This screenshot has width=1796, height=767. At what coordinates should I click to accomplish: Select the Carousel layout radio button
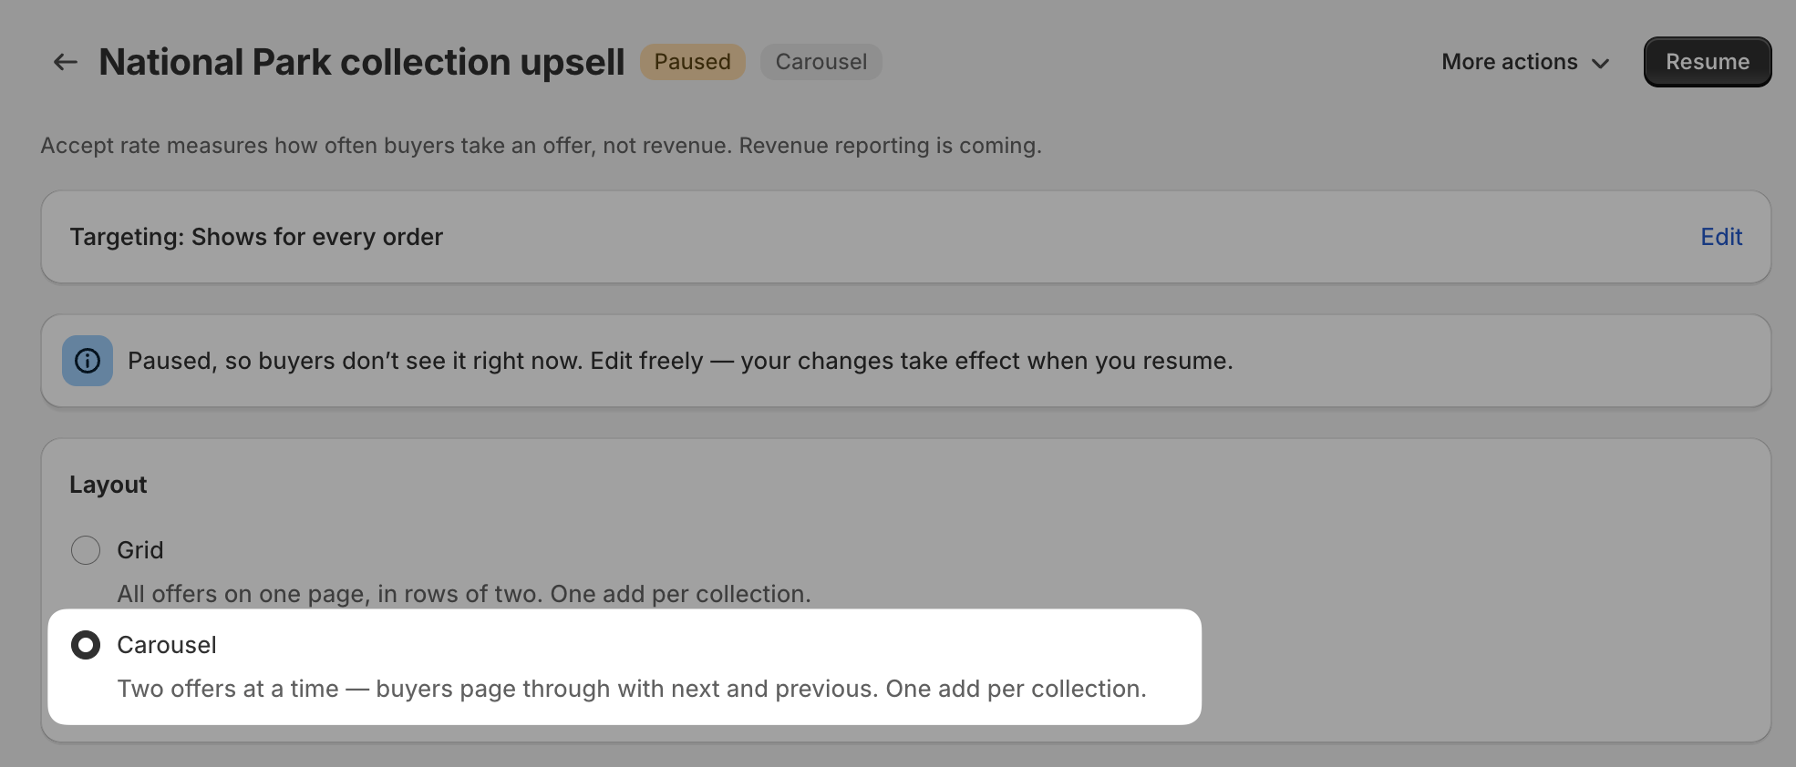click(86, 645)
